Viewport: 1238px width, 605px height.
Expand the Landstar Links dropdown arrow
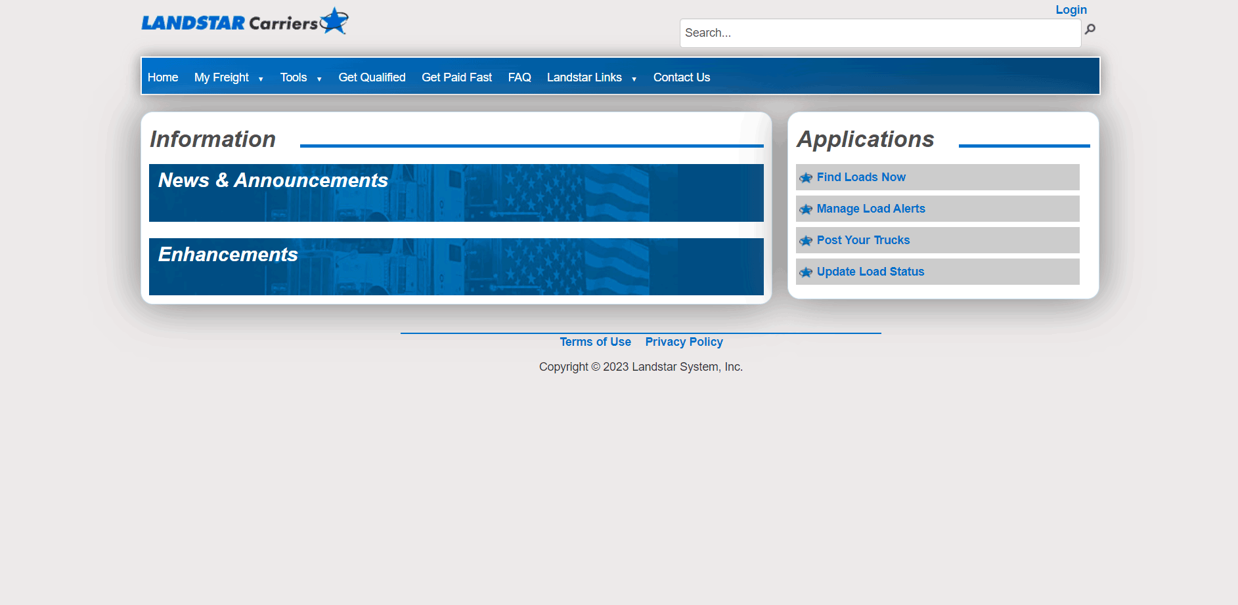634,79
